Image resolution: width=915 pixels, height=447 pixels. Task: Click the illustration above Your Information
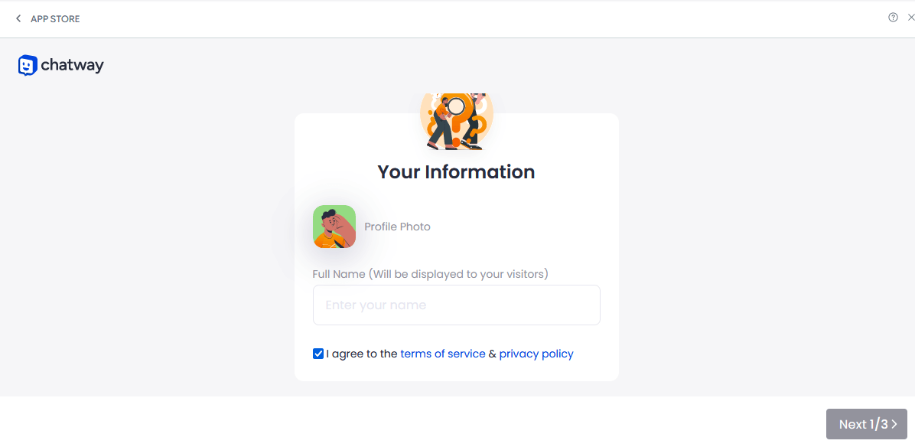[457, 121]
